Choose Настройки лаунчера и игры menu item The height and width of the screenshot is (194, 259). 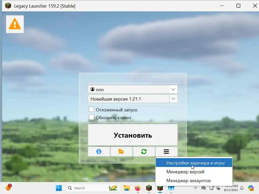point(194,163)
